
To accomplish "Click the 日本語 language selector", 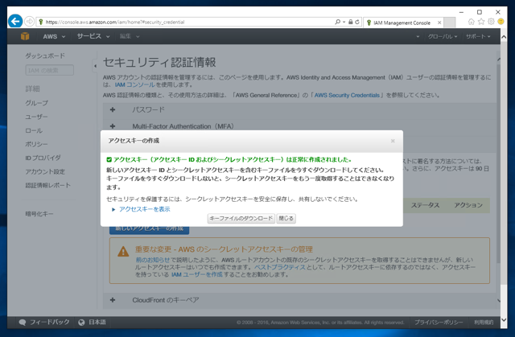I will [93, 323].
